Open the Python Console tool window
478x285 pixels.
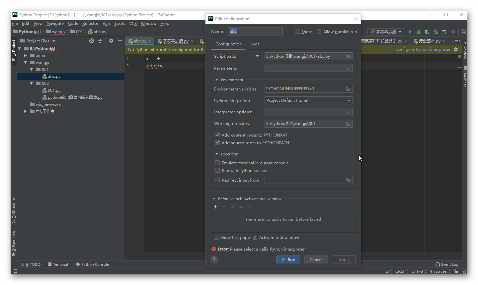tap(92, 264)
